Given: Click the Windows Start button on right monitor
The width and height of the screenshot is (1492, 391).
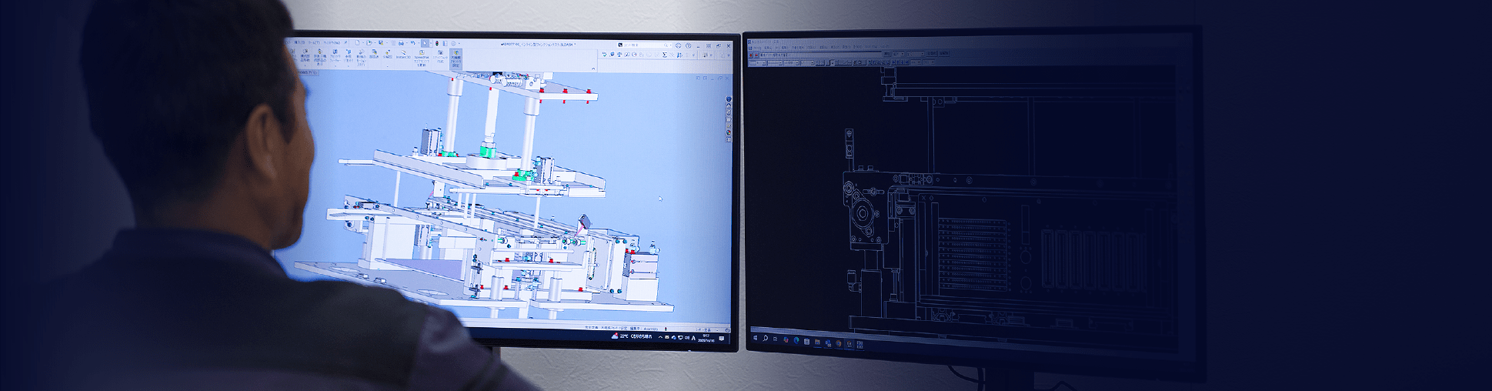Looking at the screenshot, I should tap(755, 338).
